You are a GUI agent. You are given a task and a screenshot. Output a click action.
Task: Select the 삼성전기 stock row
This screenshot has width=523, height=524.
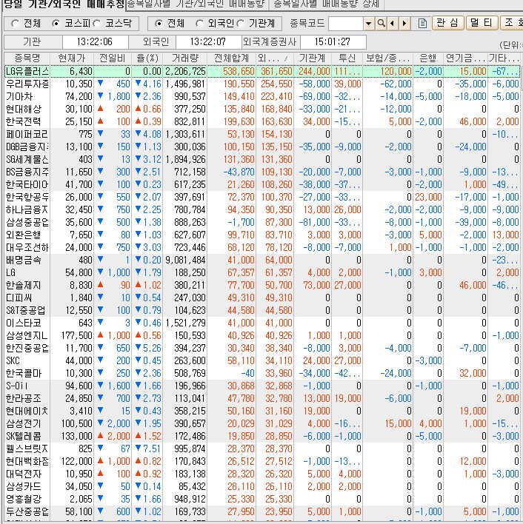click(x=262, y=424)
